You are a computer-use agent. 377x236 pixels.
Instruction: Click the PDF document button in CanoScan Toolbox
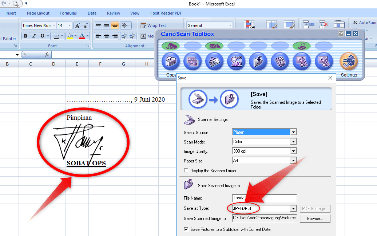[x=280, y=61]
